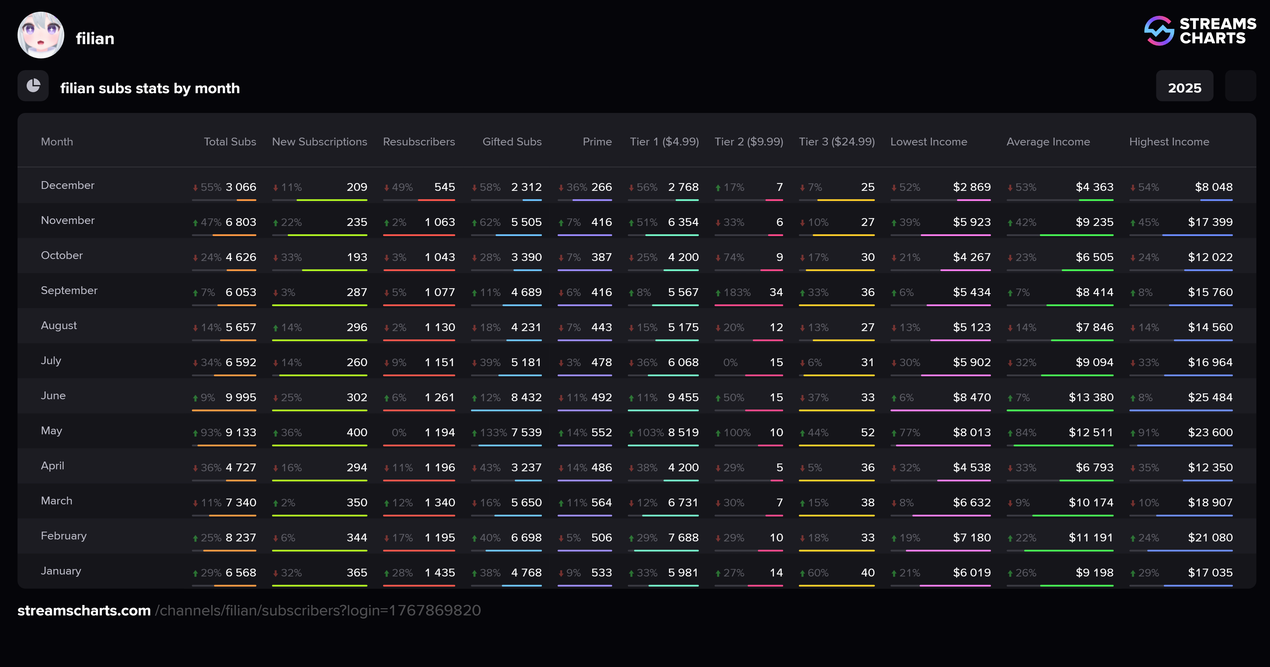The image size is (1270, 667).
Task: Click the Streams Charts logo icon
Action: [1159, 31]
